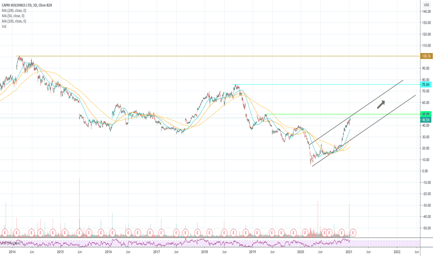Image resolution: width=433 pixels, height=256 pixels.
Task: Select the cyan horizontal line at 75.84
Action: (326, 84)
